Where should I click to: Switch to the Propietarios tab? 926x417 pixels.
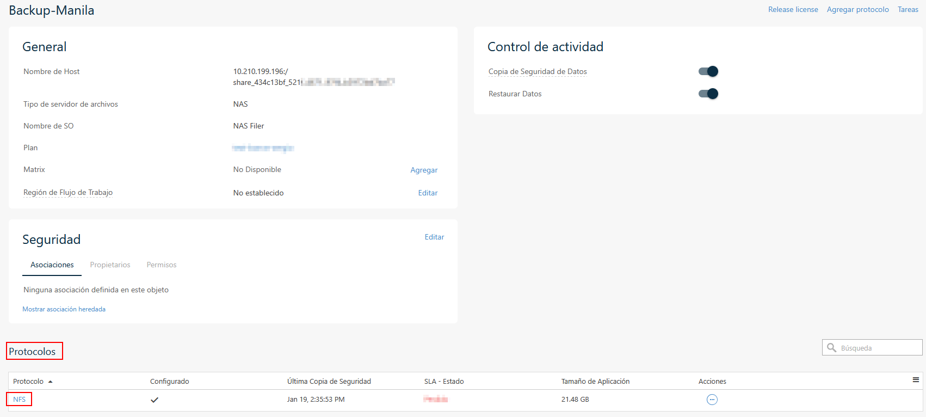[x=110, y=265]
